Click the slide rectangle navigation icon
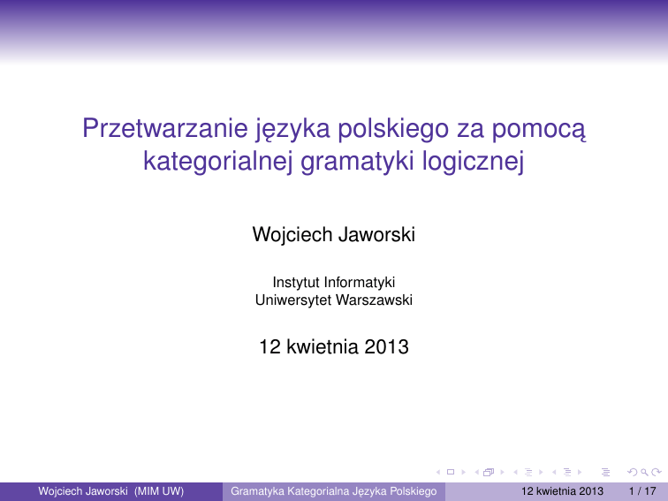The width and height of the screenshot is (668, 501). click(451, 471)
